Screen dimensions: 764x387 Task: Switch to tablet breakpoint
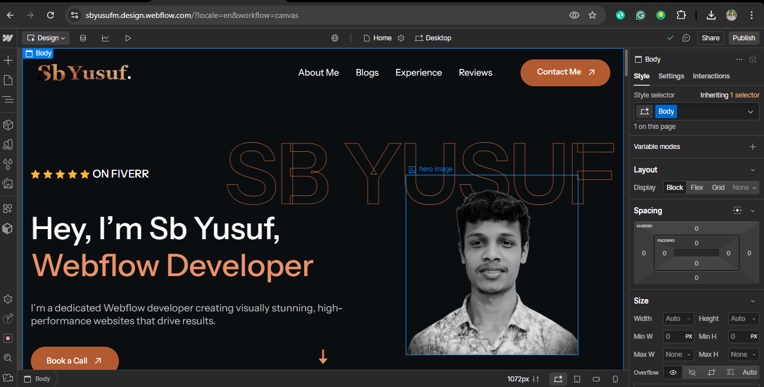pyautogui.click(x=577, y=379)
